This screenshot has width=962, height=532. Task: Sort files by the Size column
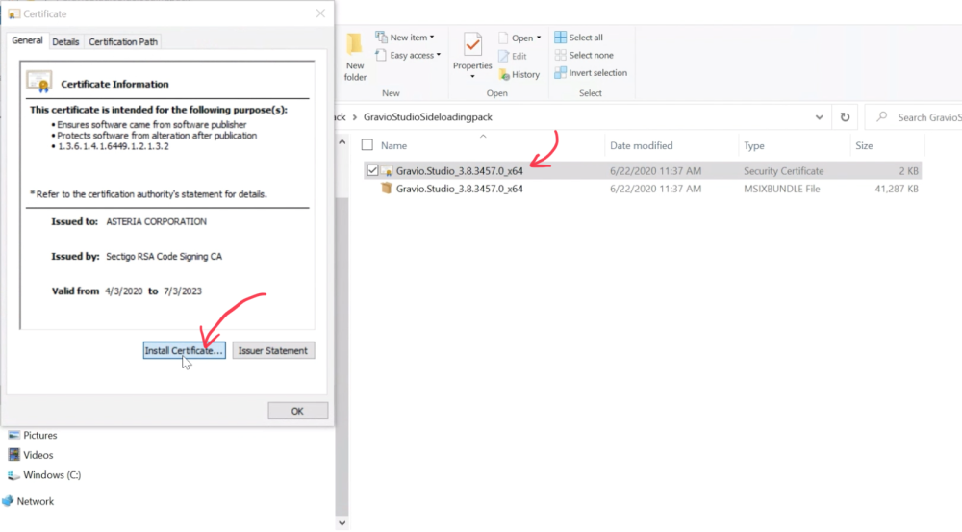click(x=864, y=145)
